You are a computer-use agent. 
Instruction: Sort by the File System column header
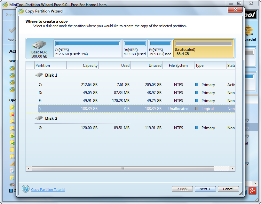(x=178, y=66)
